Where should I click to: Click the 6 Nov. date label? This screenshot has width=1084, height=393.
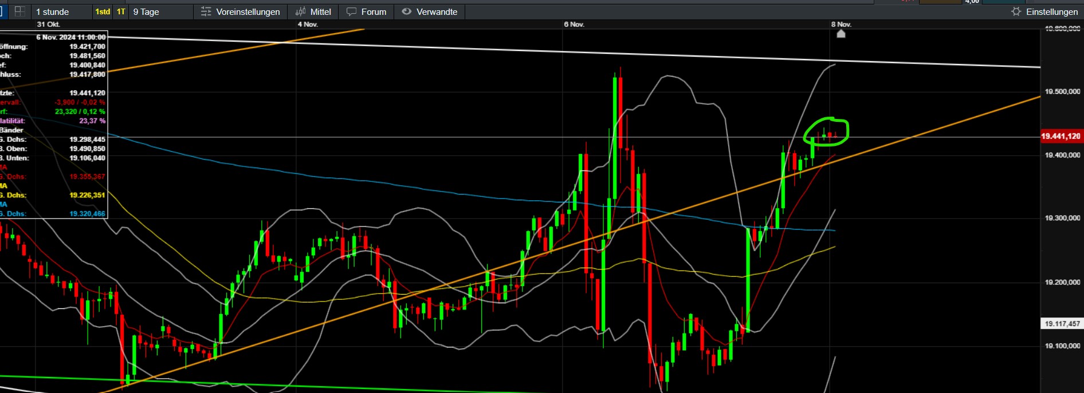point(574,24)
